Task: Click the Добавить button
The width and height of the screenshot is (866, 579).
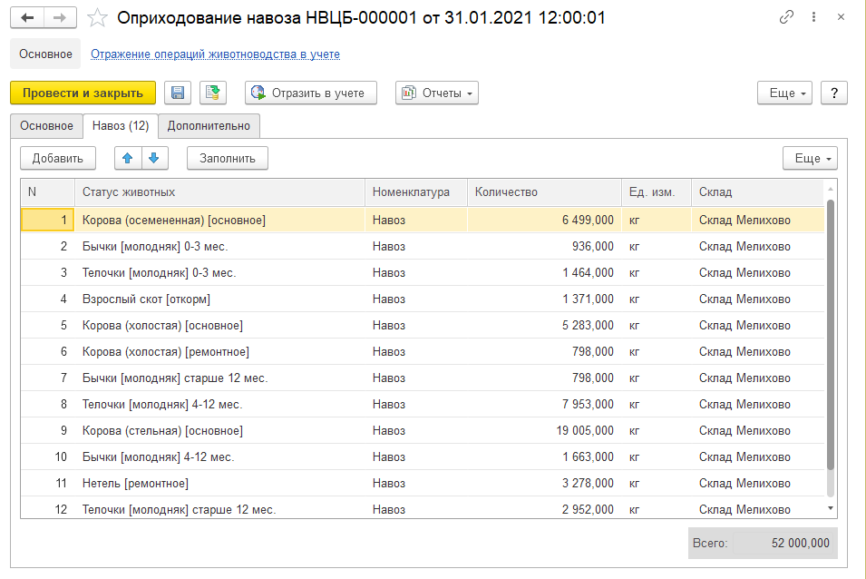Action: (58, 158)
